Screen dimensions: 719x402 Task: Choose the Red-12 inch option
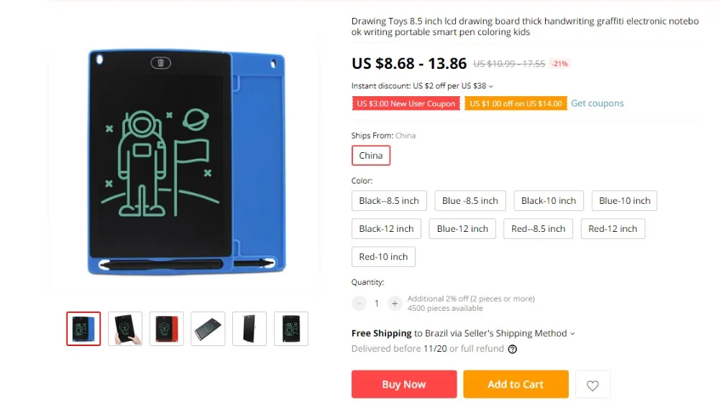pyautogui.click(x=613, y=228)
